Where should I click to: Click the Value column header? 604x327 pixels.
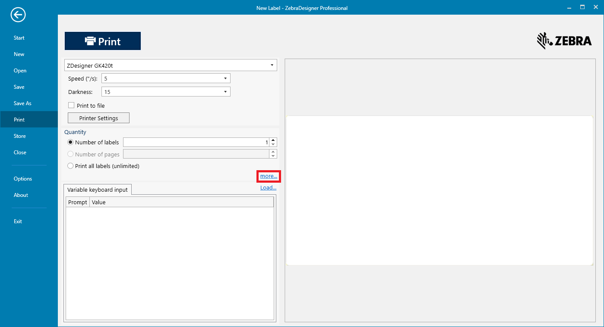[x=182, y=202]
